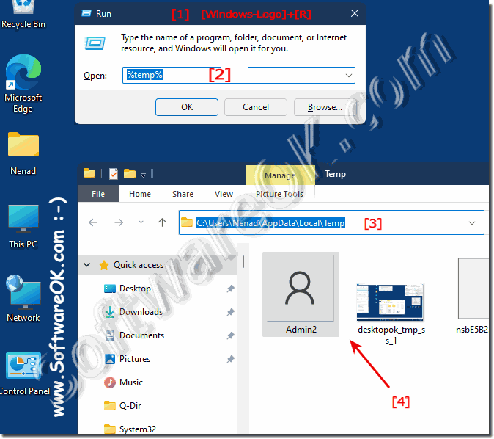Select the This PC desktop icon
The width and height of the screenshot is (494, 439).
pyautogui.click(x=23, y=228)
